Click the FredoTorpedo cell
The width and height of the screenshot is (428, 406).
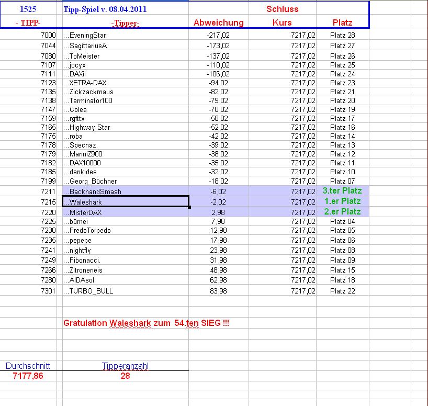coord(125,230)
